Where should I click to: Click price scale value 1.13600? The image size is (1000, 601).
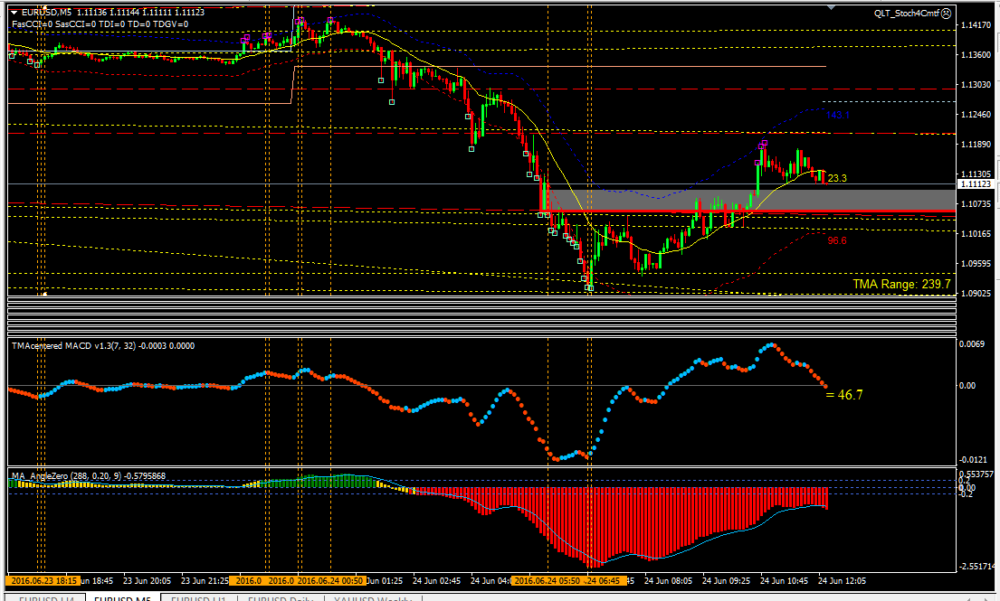coord(976,55)
